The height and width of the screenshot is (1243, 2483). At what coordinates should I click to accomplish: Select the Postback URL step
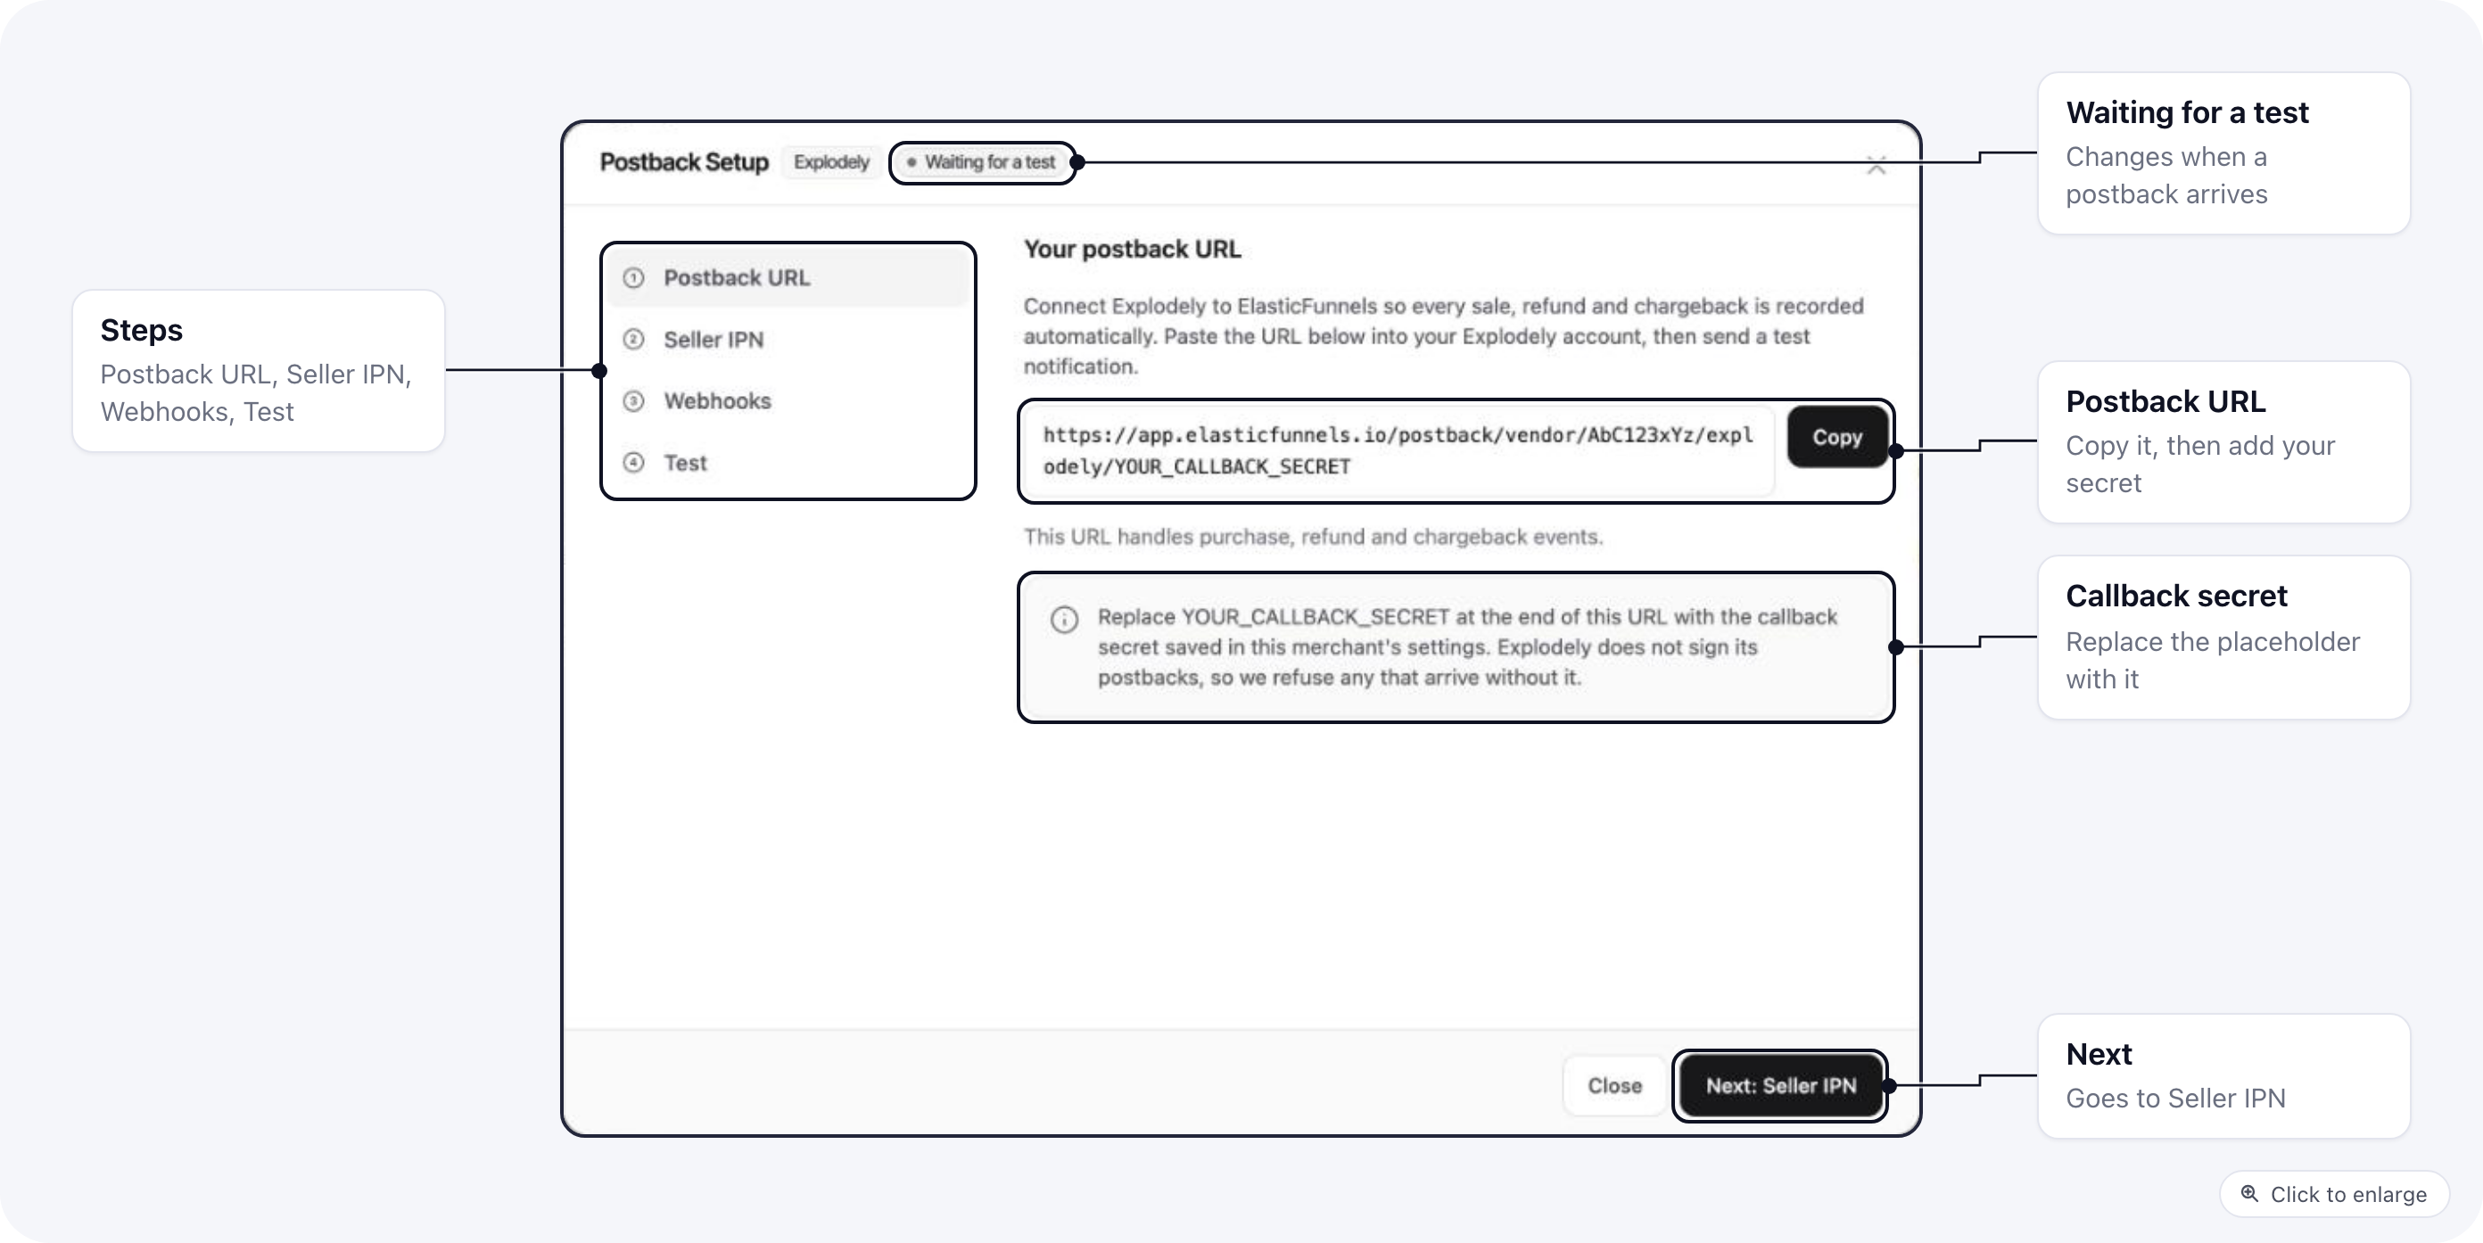(x=788, y=277)
